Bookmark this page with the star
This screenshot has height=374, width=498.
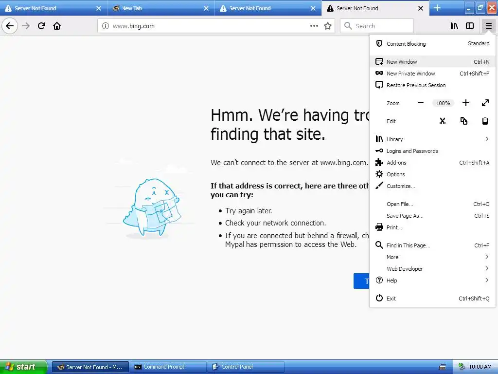click(328, 26)
